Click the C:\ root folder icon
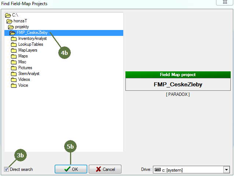The image size is (234, 176). [8, 15]
